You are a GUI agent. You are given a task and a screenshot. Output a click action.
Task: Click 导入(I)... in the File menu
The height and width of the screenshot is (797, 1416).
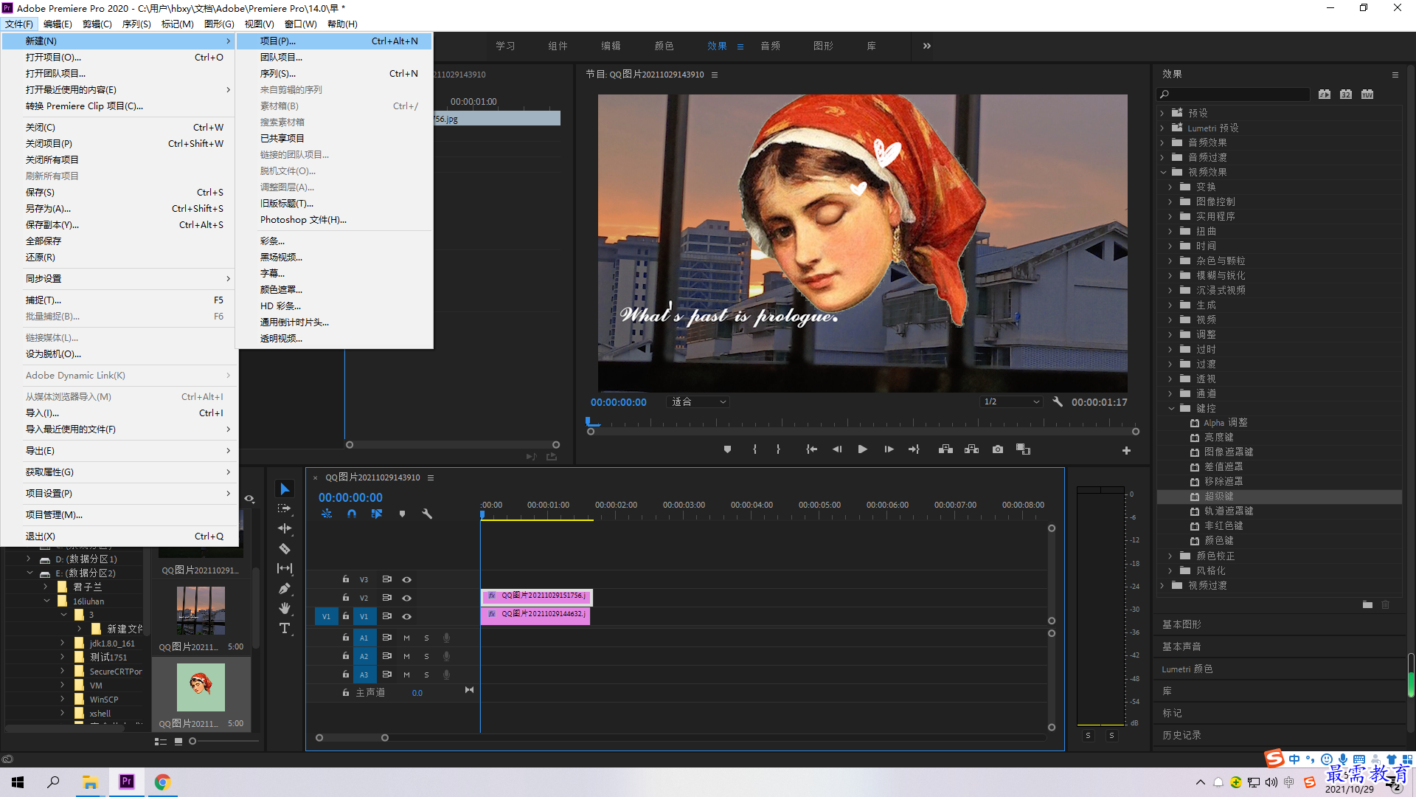[119, 413]
